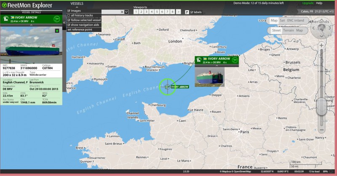Select the Street map style
Image resolution: width=337 pixels, height=176 pixels.
[x=276, y=30]
